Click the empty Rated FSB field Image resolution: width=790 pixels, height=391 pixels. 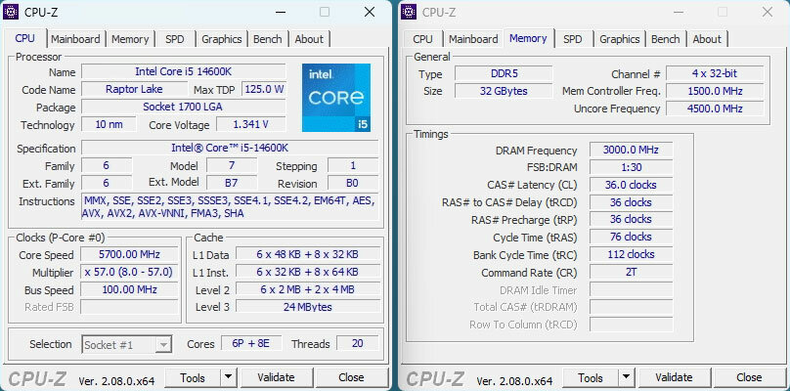tap(129, 307)
